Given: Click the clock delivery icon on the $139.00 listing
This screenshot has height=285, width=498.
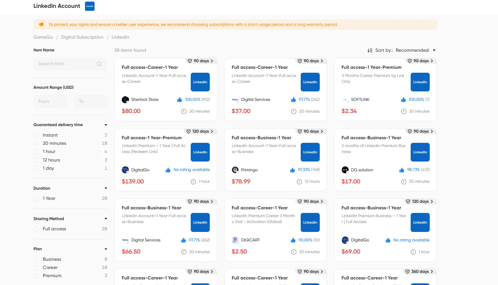Looking at the screenshot, I should click(x=193, y=181).
